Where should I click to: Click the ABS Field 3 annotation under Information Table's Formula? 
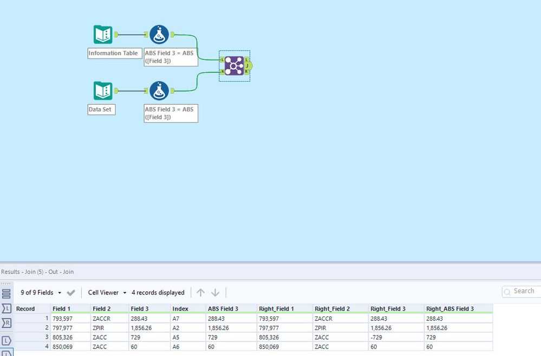(171, 57)
